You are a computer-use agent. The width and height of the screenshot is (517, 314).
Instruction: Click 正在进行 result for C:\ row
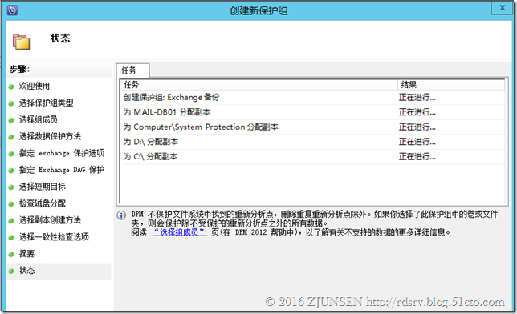click(417, 157)
